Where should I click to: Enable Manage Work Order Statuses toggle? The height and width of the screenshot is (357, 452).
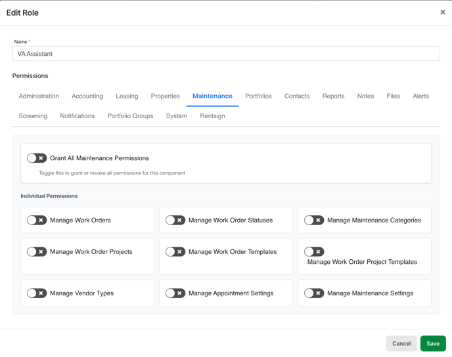tap(175, 220)
